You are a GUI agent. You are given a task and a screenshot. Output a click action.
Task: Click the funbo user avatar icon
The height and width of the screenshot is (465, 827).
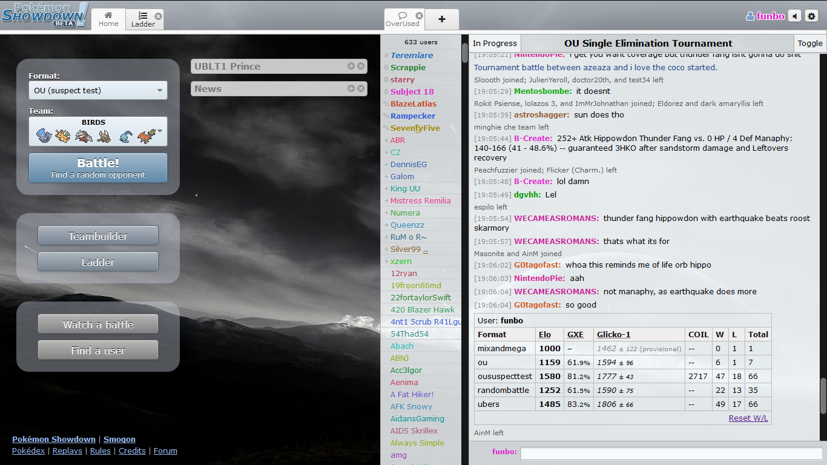point(750,16)
